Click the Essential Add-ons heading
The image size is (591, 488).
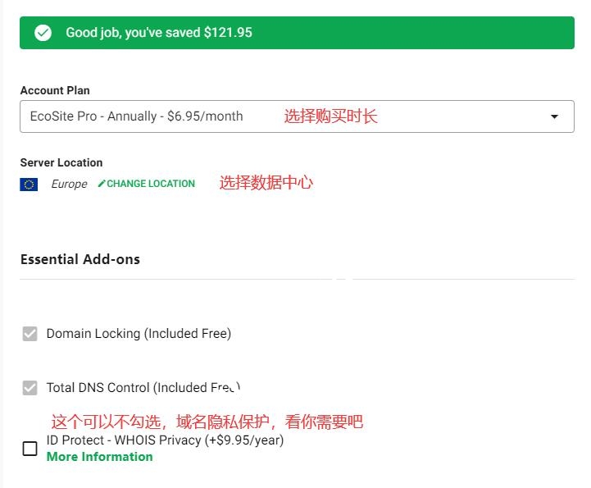tap(80, 259)
